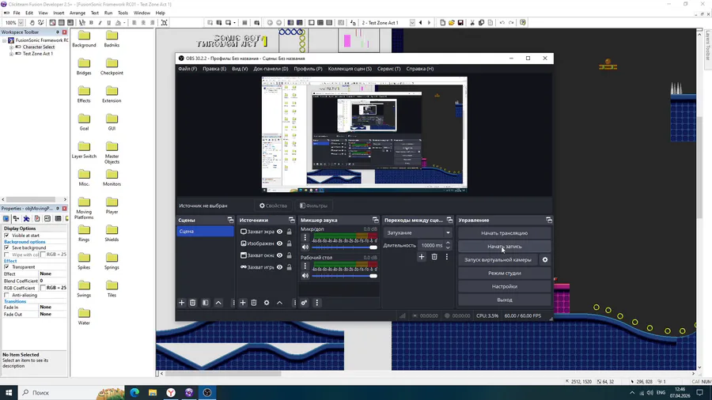Go to next frame arrow in Fusion

[429, 23]
